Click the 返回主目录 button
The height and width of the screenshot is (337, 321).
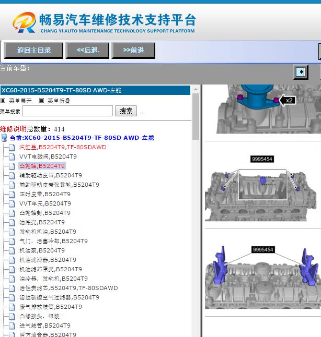pos(33,51)
